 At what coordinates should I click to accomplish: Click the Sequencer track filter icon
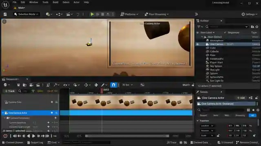(x=33, y=91)
